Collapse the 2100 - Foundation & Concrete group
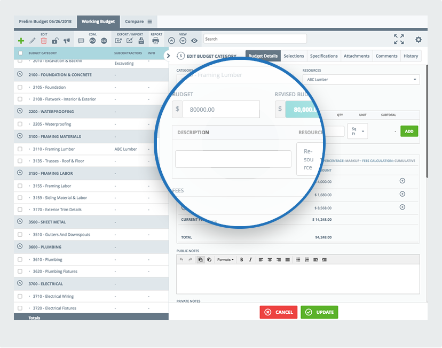Screen dimensions: 442x348 pos(20,75)
